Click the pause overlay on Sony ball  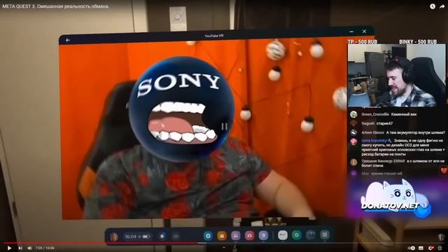coord(224,126)
